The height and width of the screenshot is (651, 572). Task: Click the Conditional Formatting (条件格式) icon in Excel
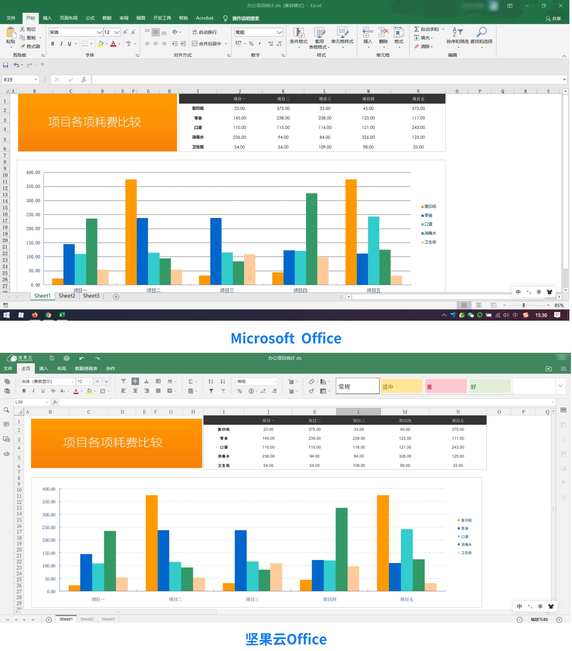click(299, 33)
